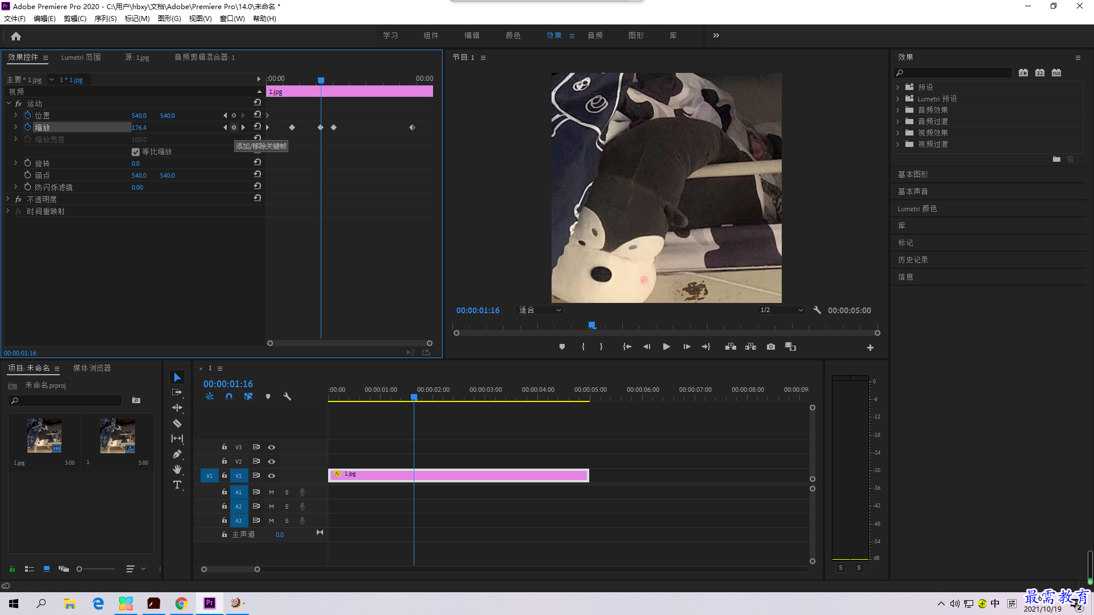
Task: Switch to Audio (音频) workspace
Action: click(x=595, y=35)
